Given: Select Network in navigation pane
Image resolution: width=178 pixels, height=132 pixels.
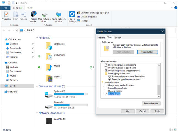Looking at the screenshot, I should click(x=12, y=92).
